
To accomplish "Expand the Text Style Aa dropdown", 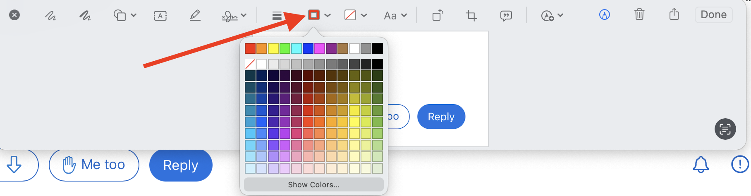I will click(x=395, y=16).
